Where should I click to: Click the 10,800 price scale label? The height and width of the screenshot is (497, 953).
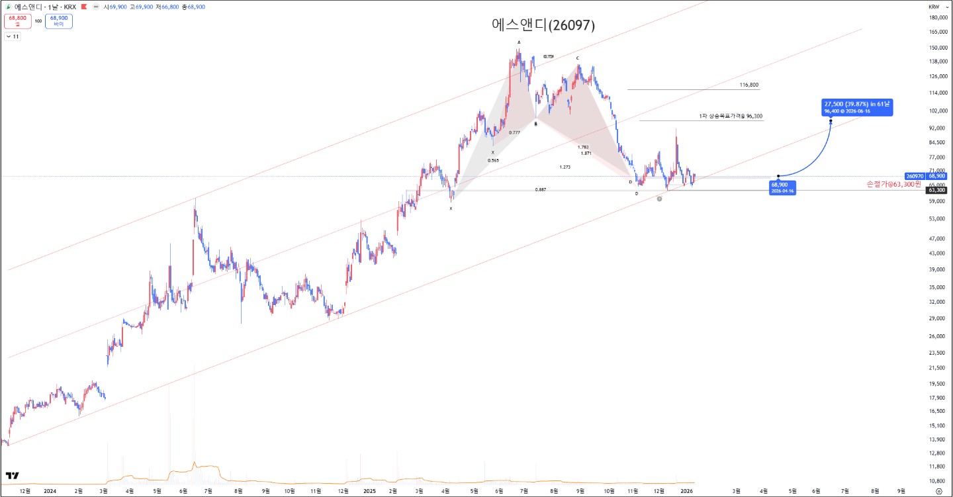(936, 481)
